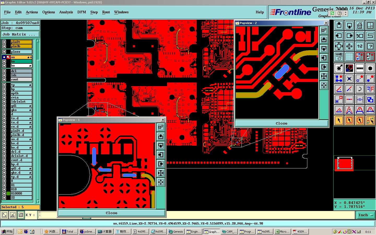This screenshot has height=235, width=376.
Task: Click the 1:2 zoom scale icon
Action: (x=360, y=46)
